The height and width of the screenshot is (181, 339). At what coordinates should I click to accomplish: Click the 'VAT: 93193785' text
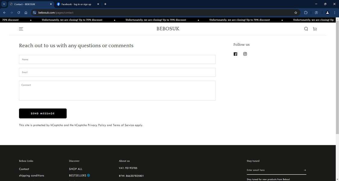[x=128, y=168]
